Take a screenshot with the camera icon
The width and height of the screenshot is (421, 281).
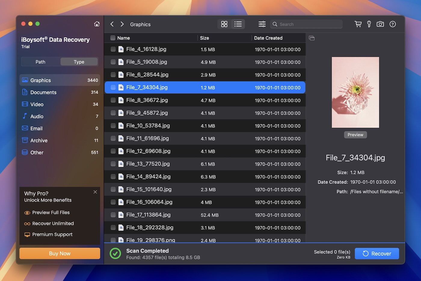pos(380,24)
